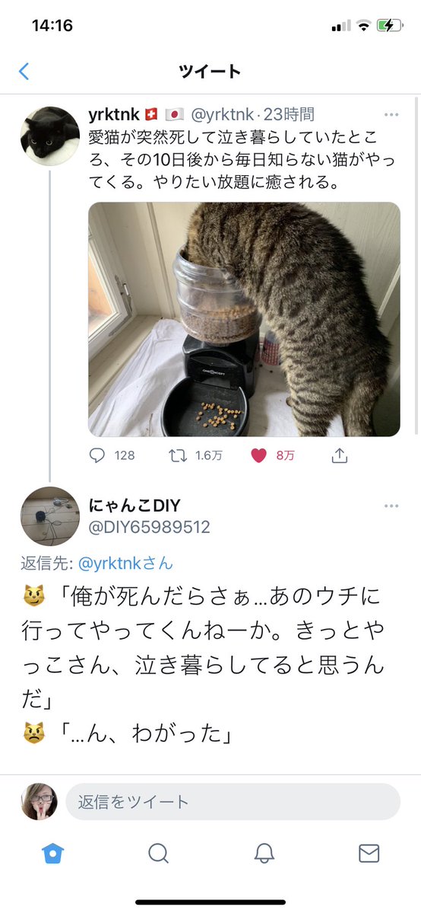Tap the blue back arrow

coord(24,72)
